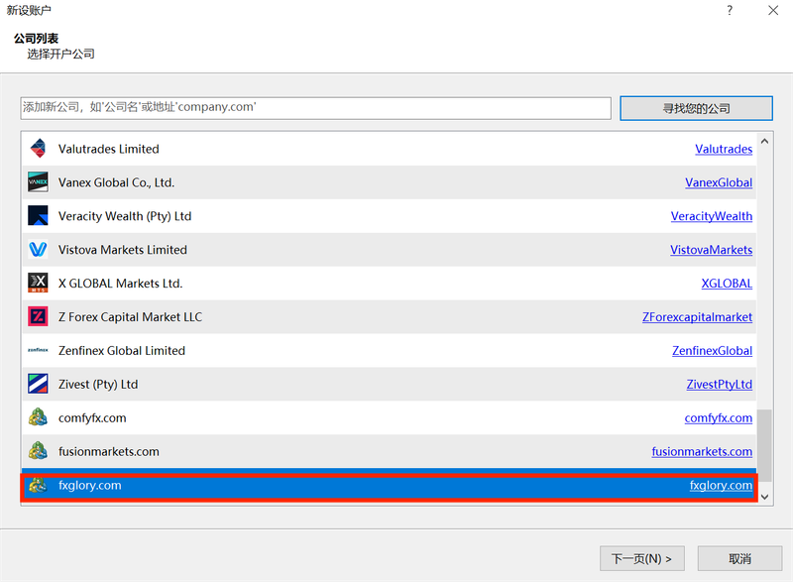Select the fusionmarkets.com company name
The image size is (793, 582).
point(109,451)
